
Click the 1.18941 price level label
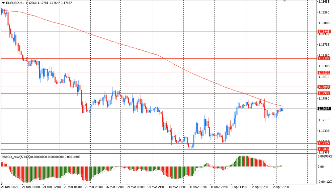[324, 32]
